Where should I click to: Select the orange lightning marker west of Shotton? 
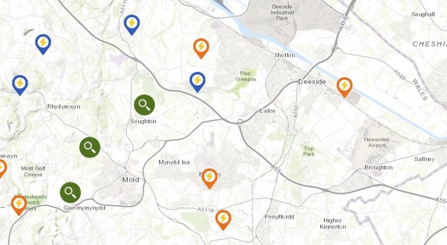pyautogui.click(x=201, y=48)
